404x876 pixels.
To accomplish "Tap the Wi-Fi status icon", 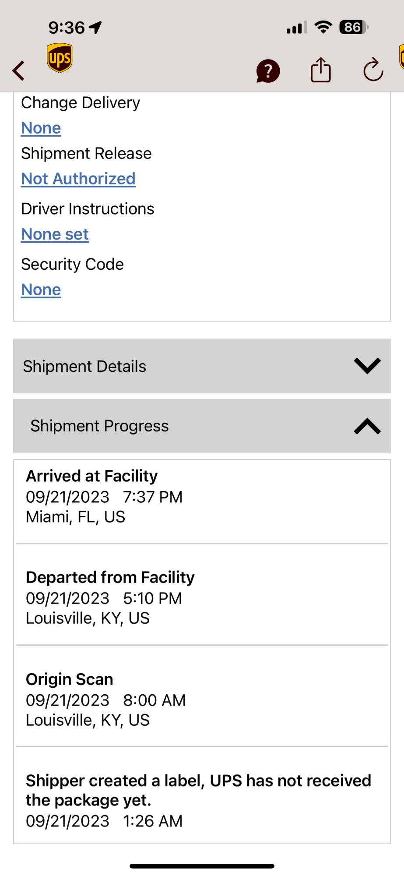I will click(323, 28).
